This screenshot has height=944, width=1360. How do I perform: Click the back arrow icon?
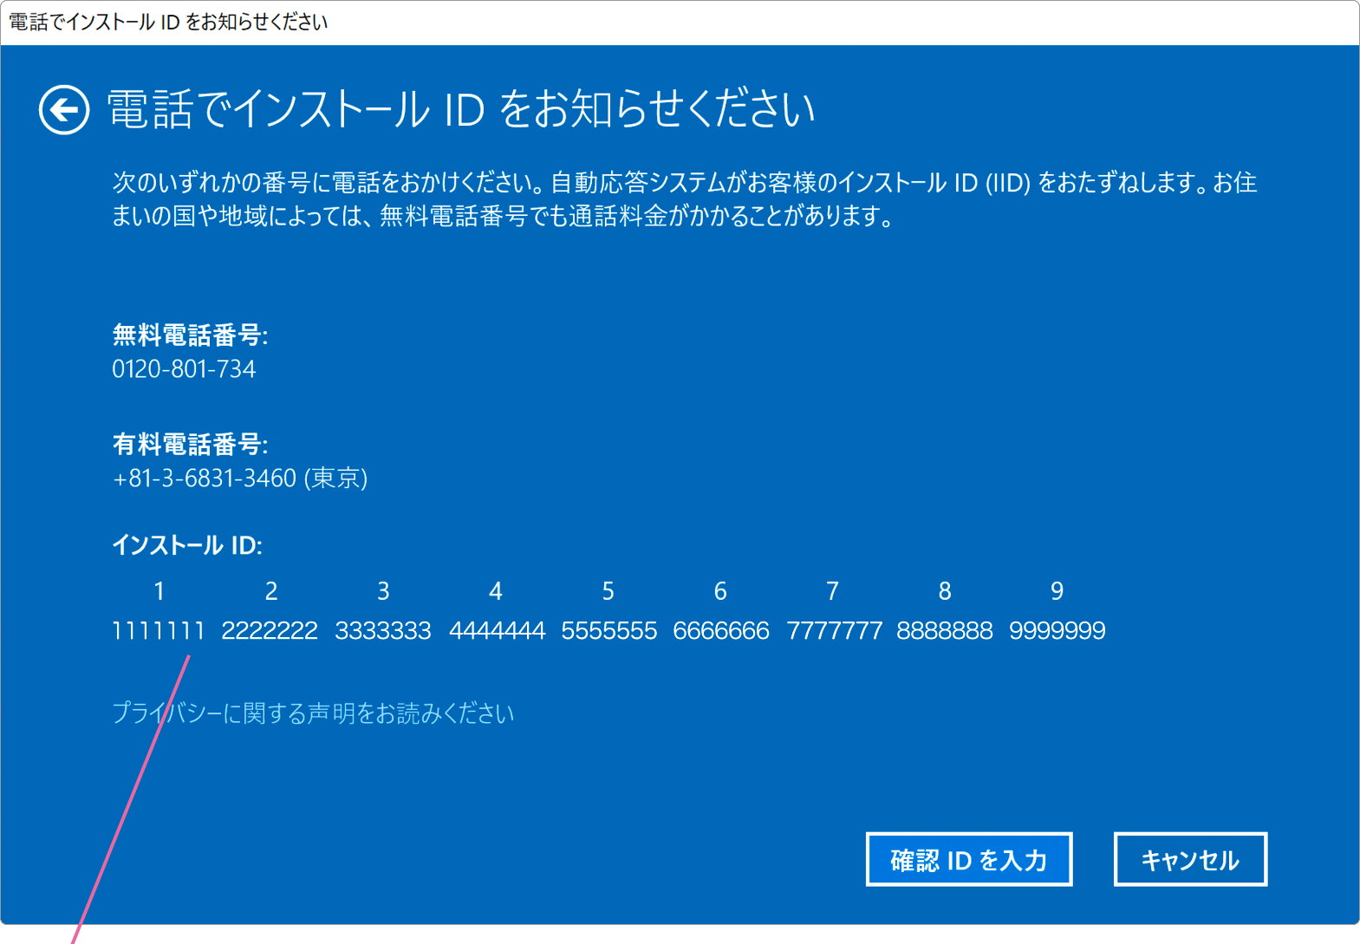tap(64, 110)
